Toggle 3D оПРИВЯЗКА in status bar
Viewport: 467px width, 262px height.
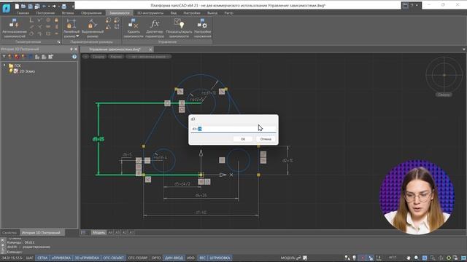tap(87, 258)
